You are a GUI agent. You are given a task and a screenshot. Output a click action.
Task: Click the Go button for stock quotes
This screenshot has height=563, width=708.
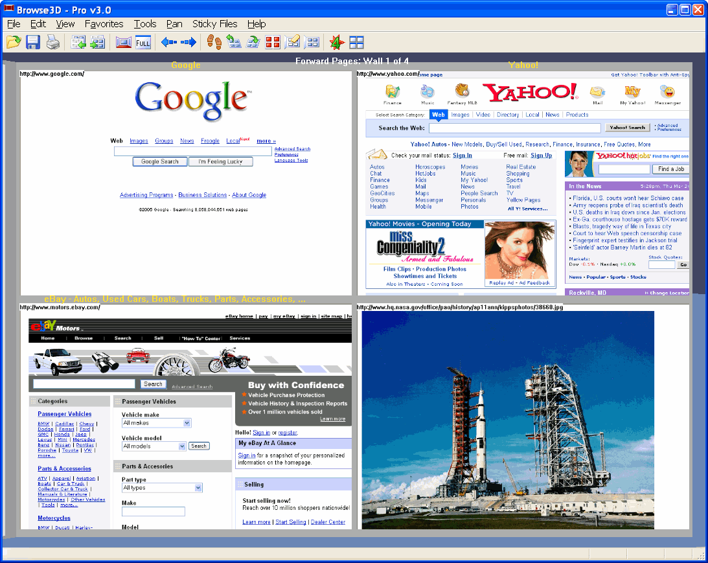pos(683,264)
